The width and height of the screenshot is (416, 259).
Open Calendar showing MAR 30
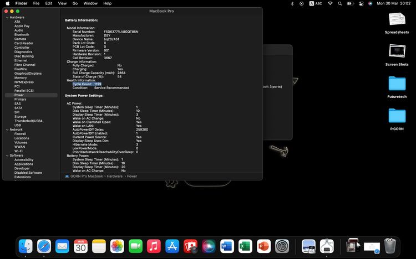[80, 246]
